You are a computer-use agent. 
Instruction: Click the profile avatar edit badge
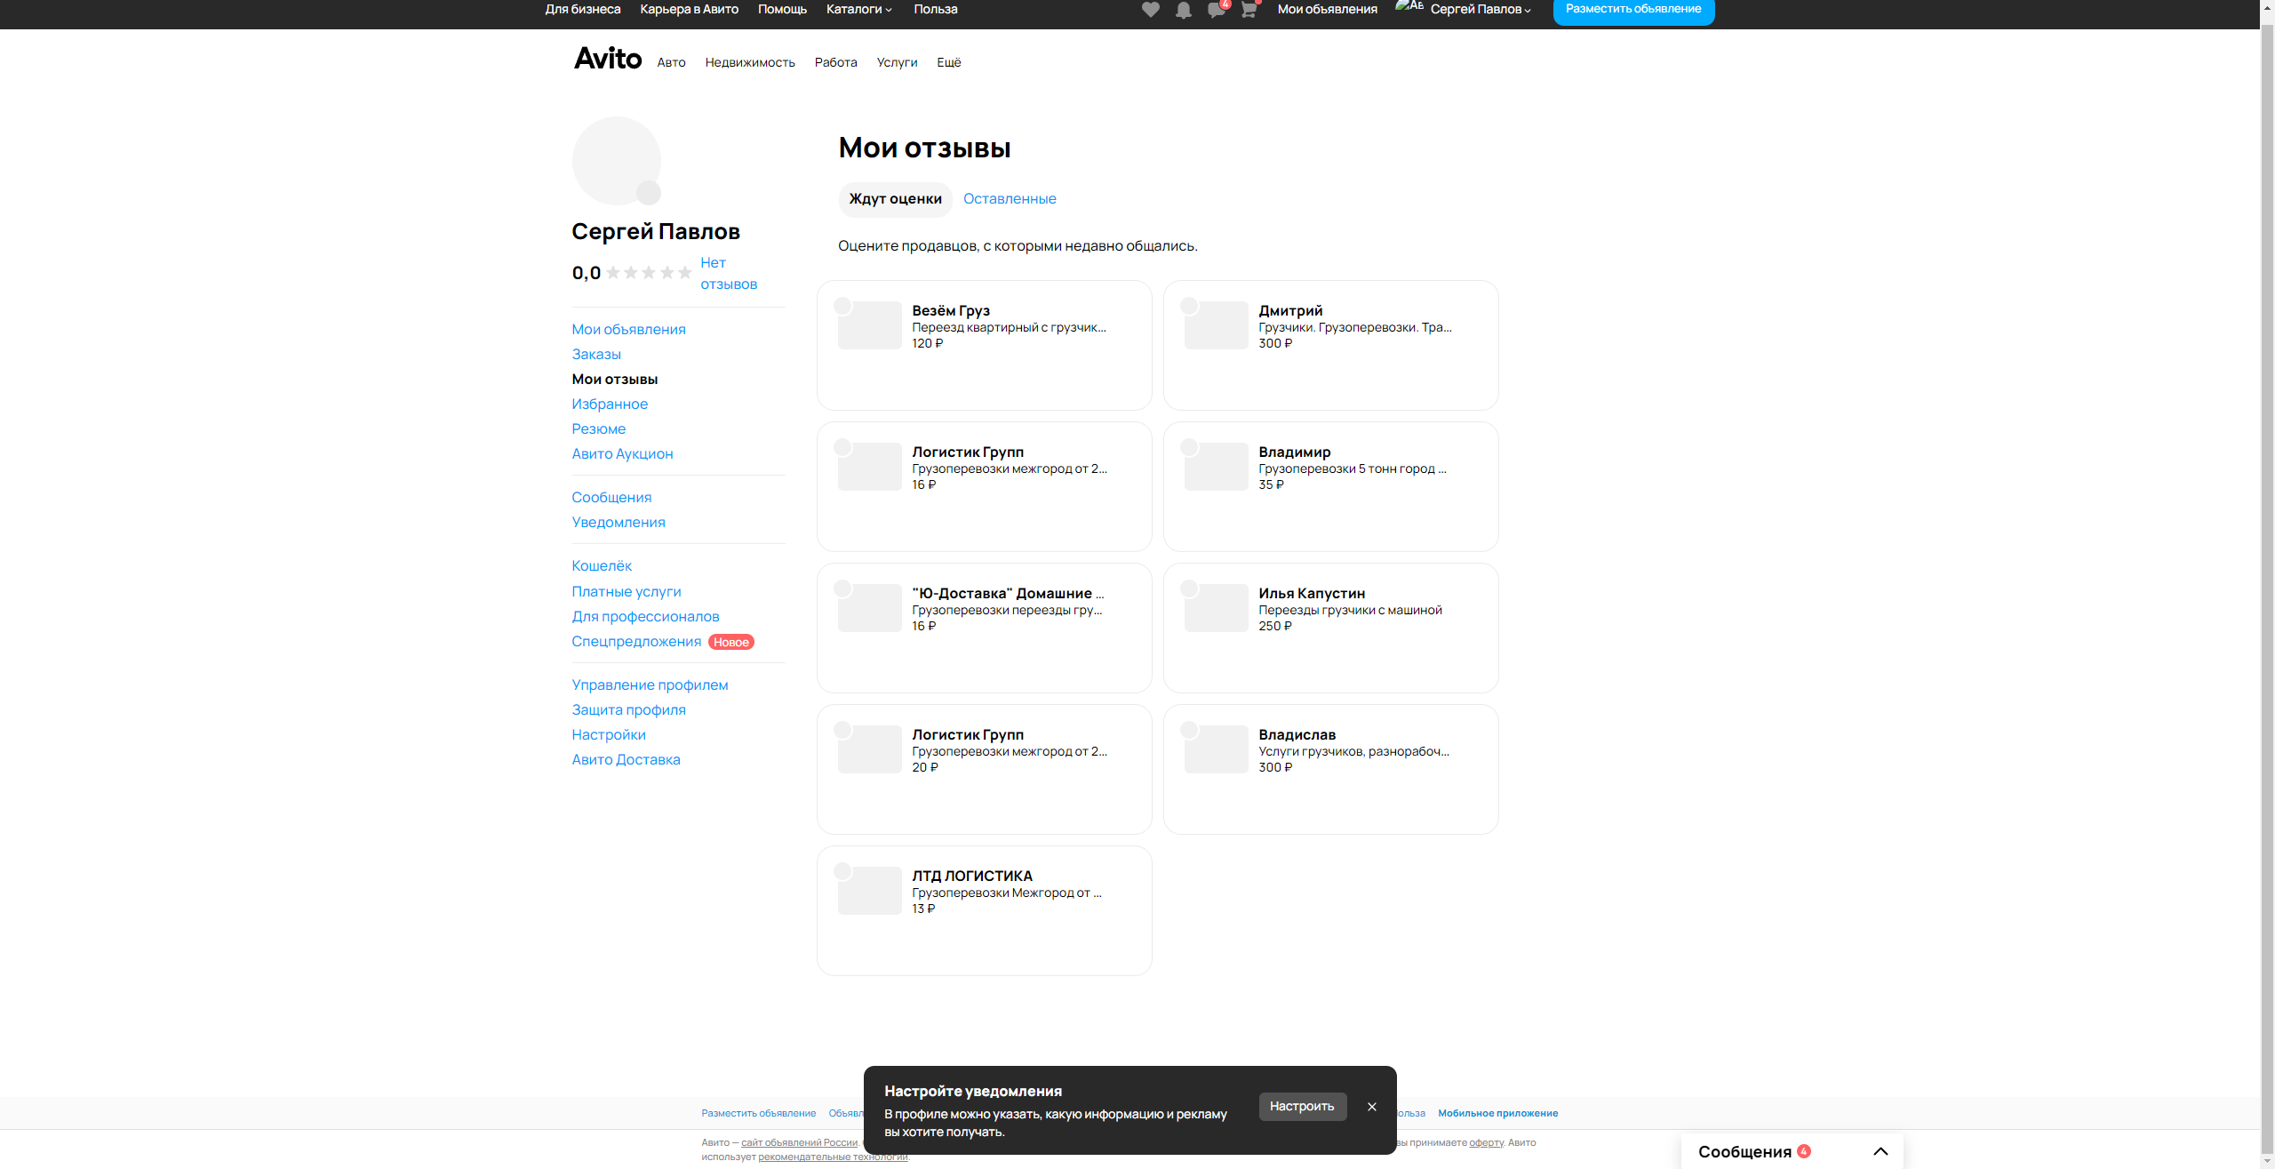click(x=649, y=192)
